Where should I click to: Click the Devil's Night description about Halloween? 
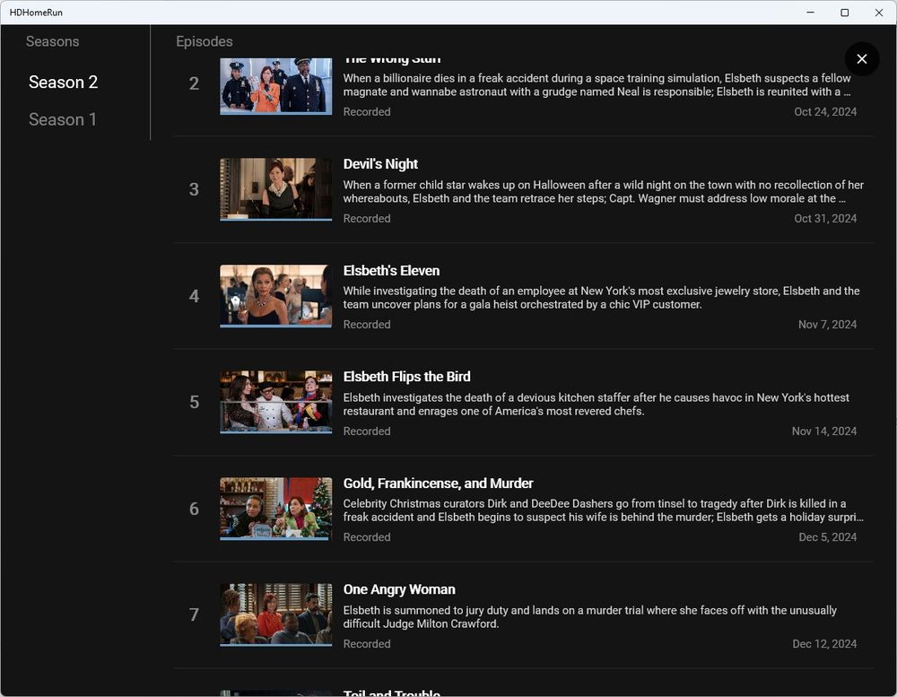tap(604, 192)
